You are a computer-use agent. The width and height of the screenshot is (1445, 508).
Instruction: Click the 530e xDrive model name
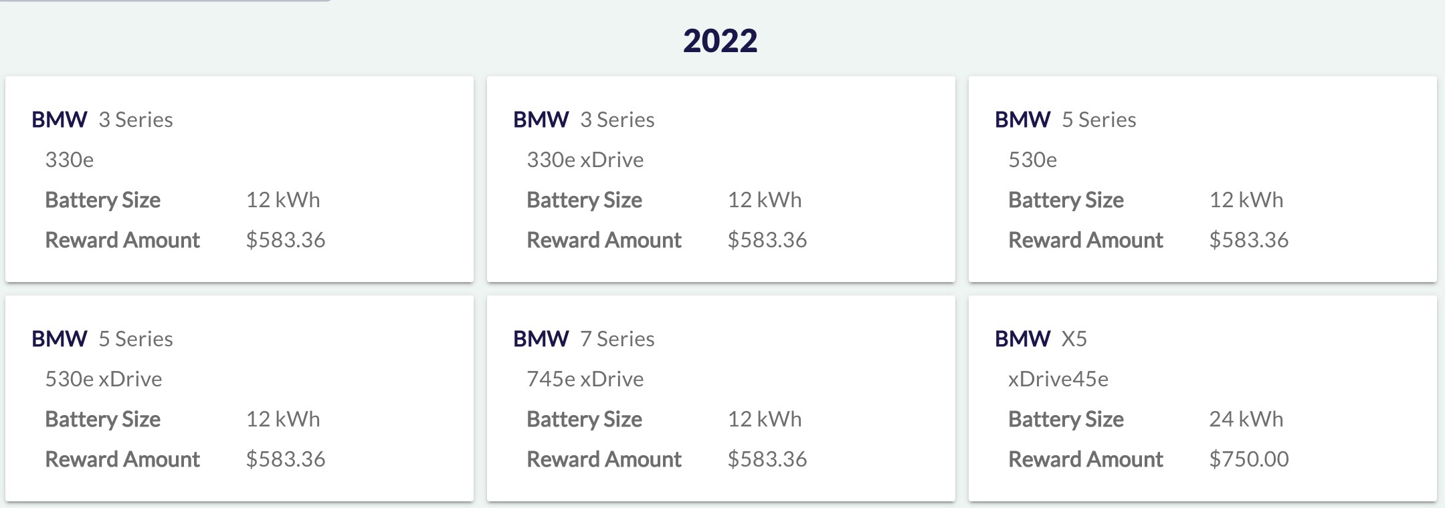(103, 379)
